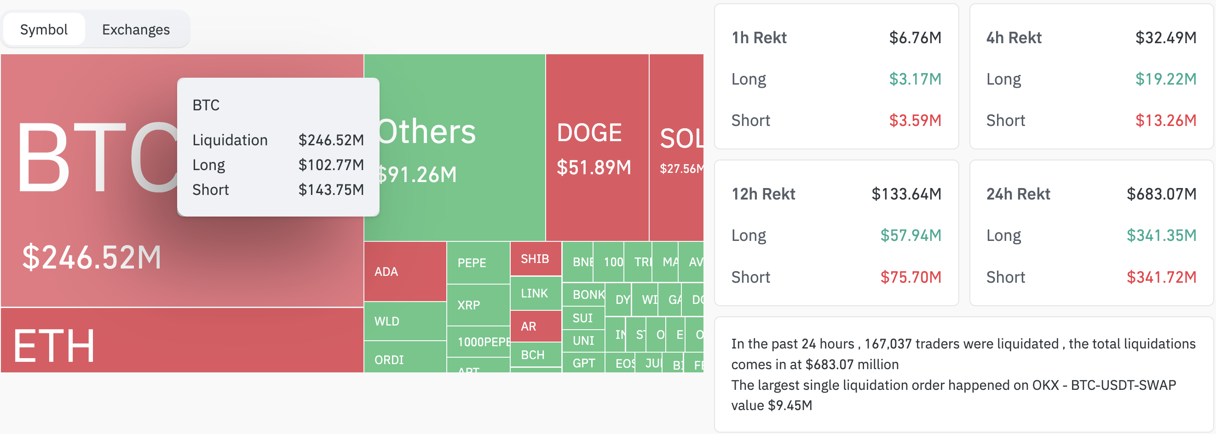The width and height of the screenshot is (1216, 434).
Task: Select the BONK tile
Action: pos(583,295)
